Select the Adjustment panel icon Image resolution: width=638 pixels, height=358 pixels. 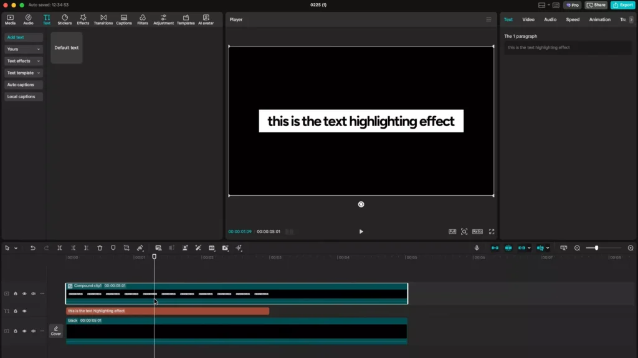[163, 19]
